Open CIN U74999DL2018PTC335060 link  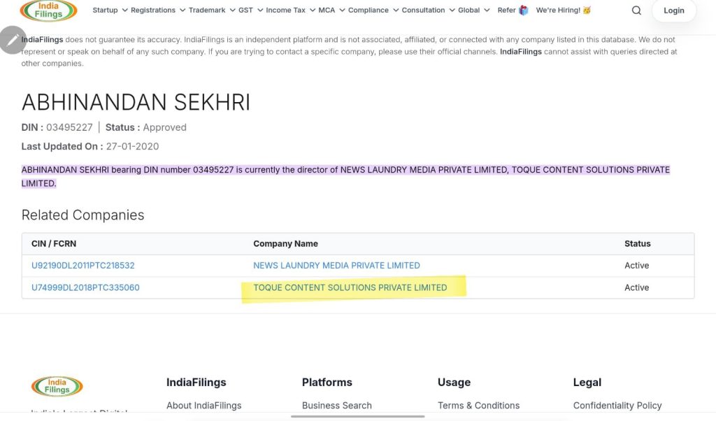[85, 287]
